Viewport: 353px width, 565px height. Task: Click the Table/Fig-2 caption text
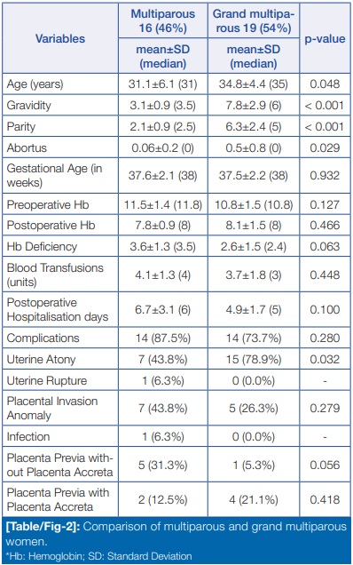pos(176,534)
